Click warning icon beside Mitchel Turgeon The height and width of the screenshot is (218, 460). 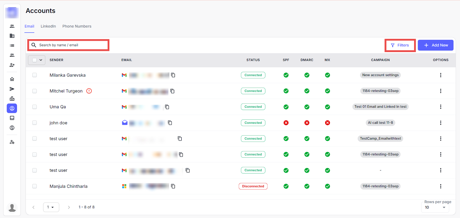click(x=89, y=91)
